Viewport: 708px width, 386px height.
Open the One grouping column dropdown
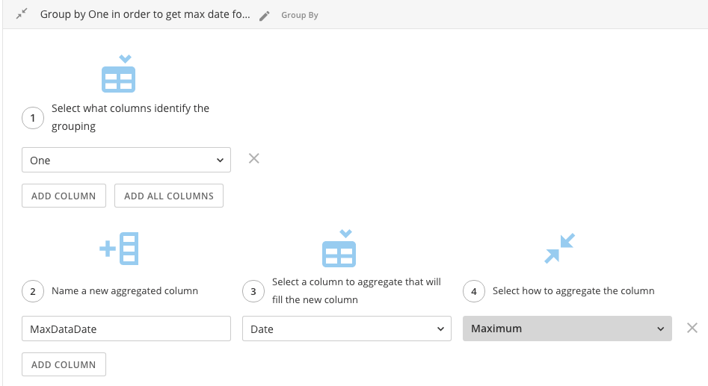(x=126, y=160)
